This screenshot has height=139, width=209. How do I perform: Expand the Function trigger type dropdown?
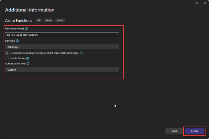pos(62,47)
